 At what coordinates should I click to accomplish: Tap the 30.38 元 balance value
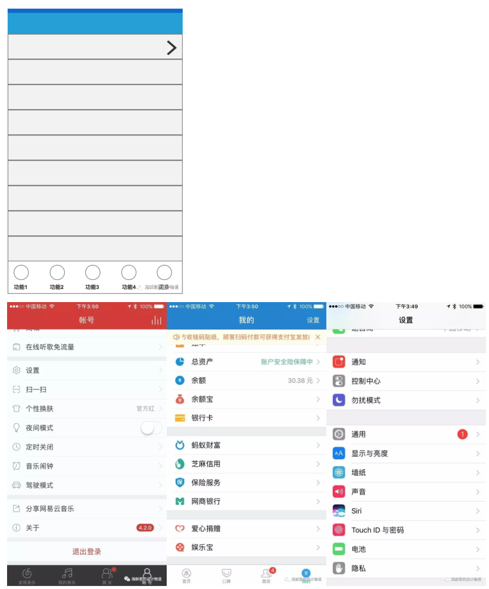coord(300,380)
